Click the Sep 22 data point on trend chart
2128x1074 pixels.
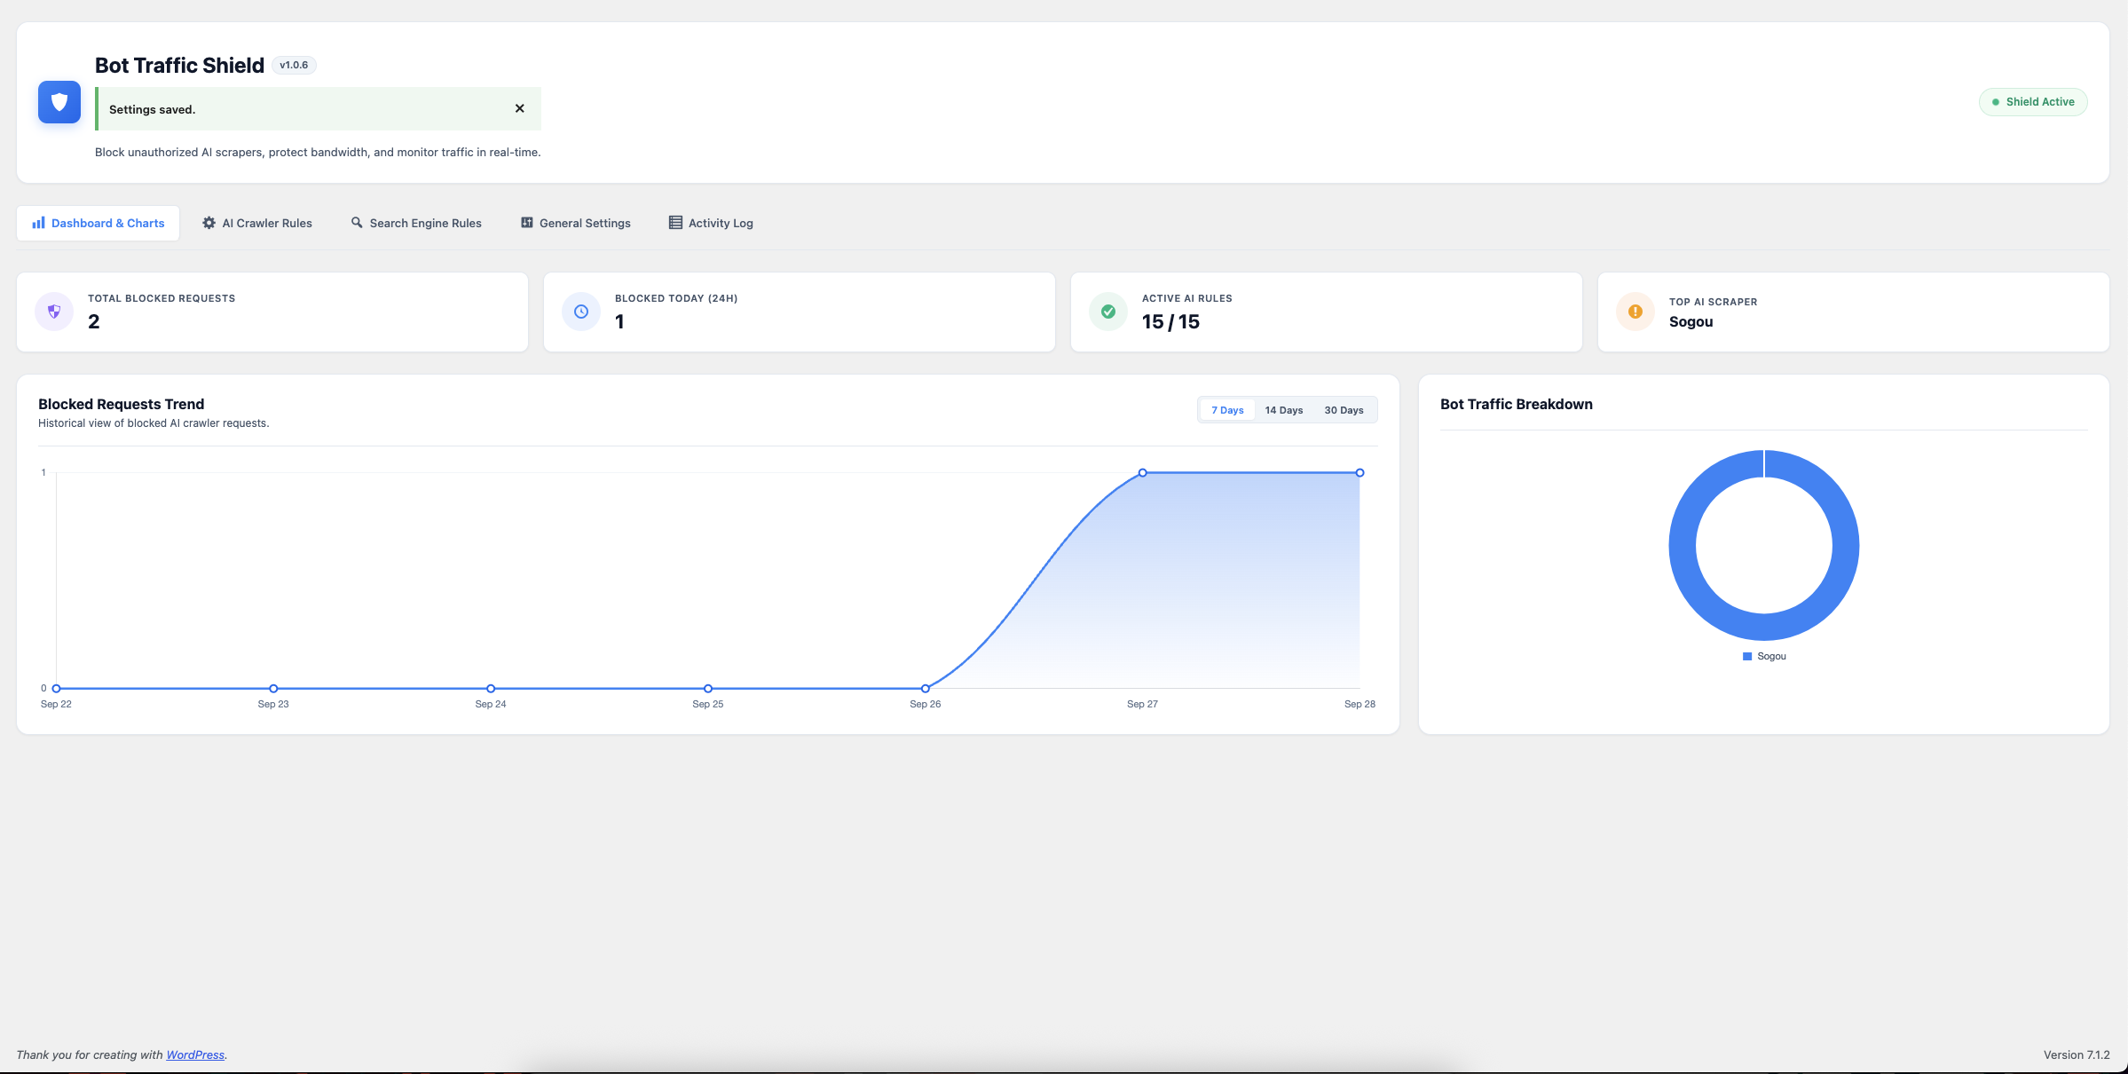pyautogui.click(x=56, y=689)
